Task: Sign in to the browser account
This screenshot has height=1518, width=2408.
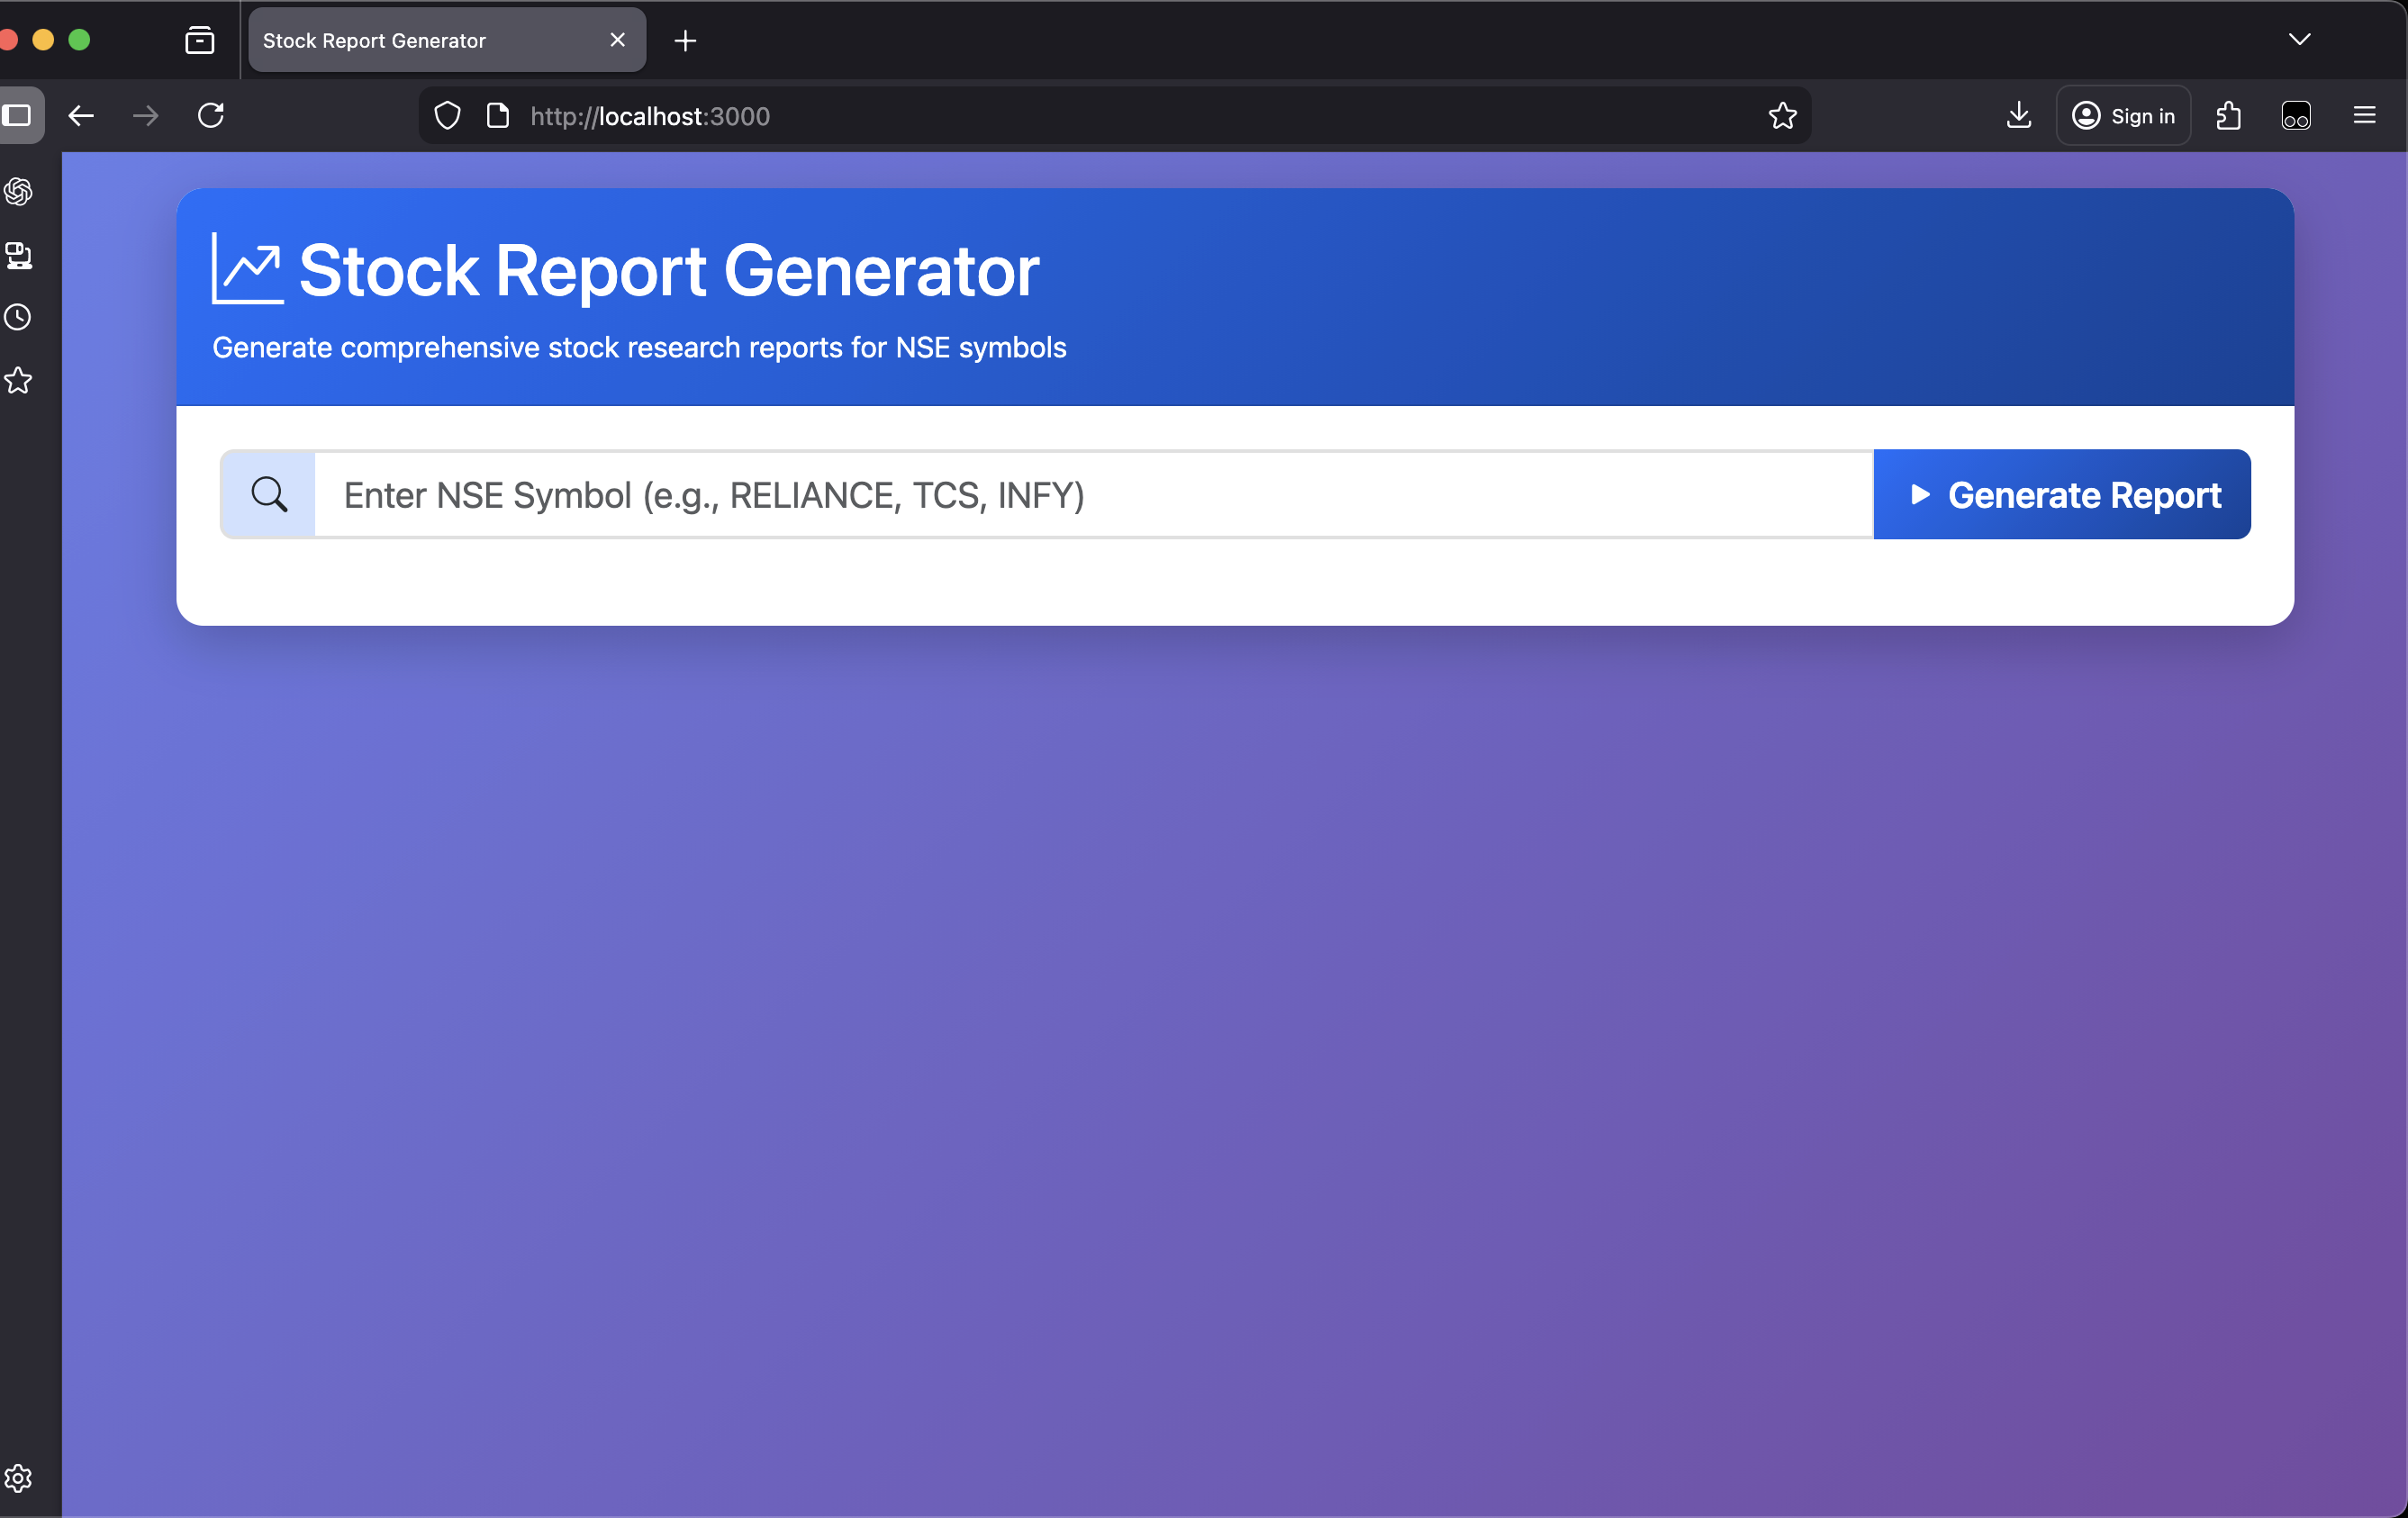Action: coord(2123,115)
